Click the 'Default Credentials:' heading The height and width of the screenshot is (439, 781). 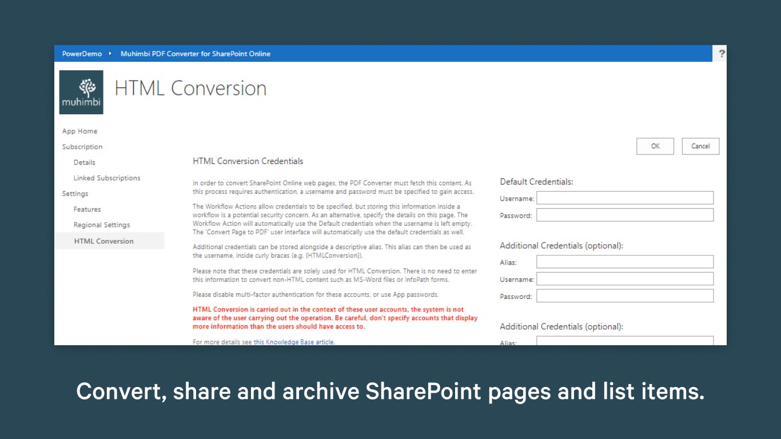(536, 182)
